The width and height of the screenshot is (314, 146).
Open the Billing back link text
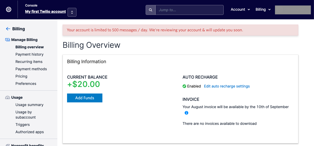click(19, 29)
